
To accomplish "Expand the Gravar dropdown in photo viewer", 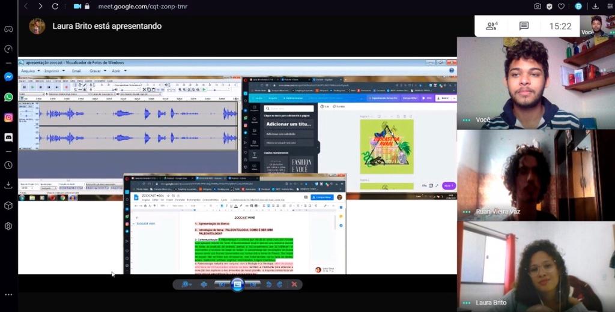I will [97, 71].
